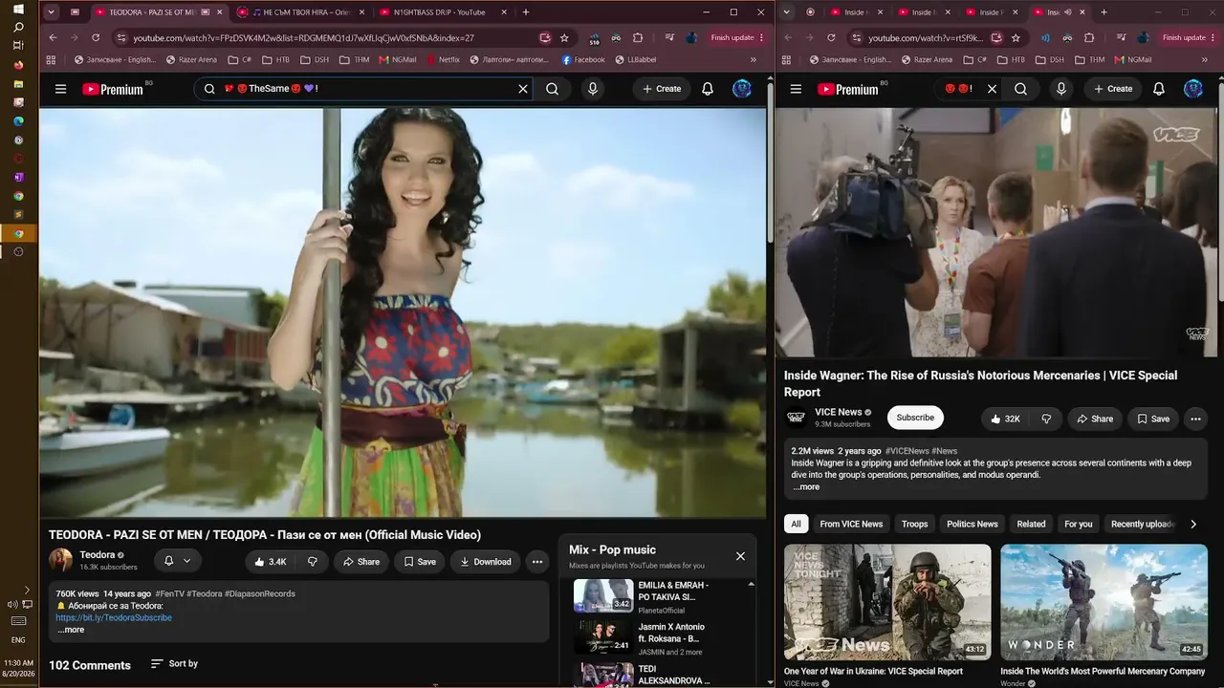Download the Teodora music video
Image resolution: width=1224 pixels, height=688 pixels.
486,562
